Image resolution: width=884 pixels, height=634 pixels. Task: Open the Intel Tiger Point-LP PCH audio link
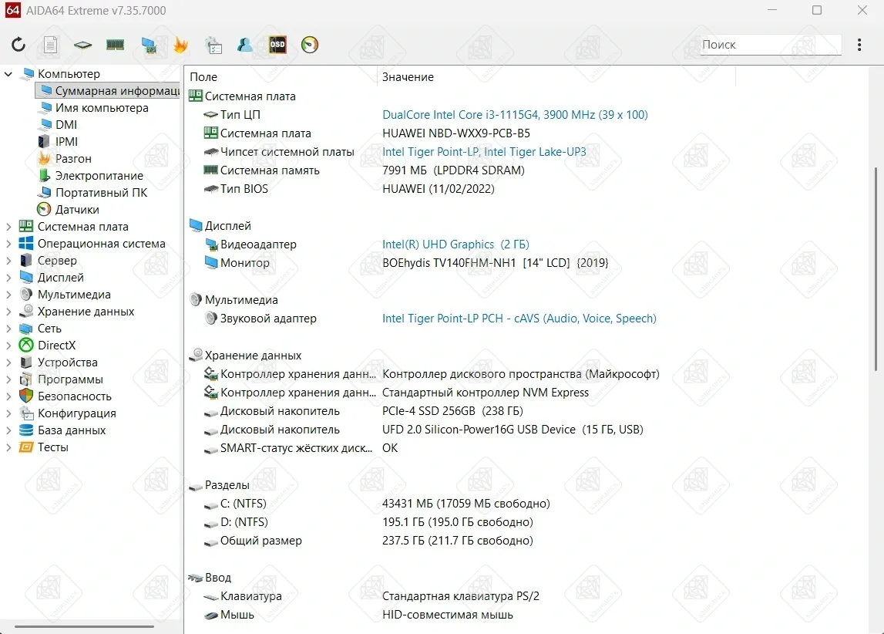tap(519, 319)
